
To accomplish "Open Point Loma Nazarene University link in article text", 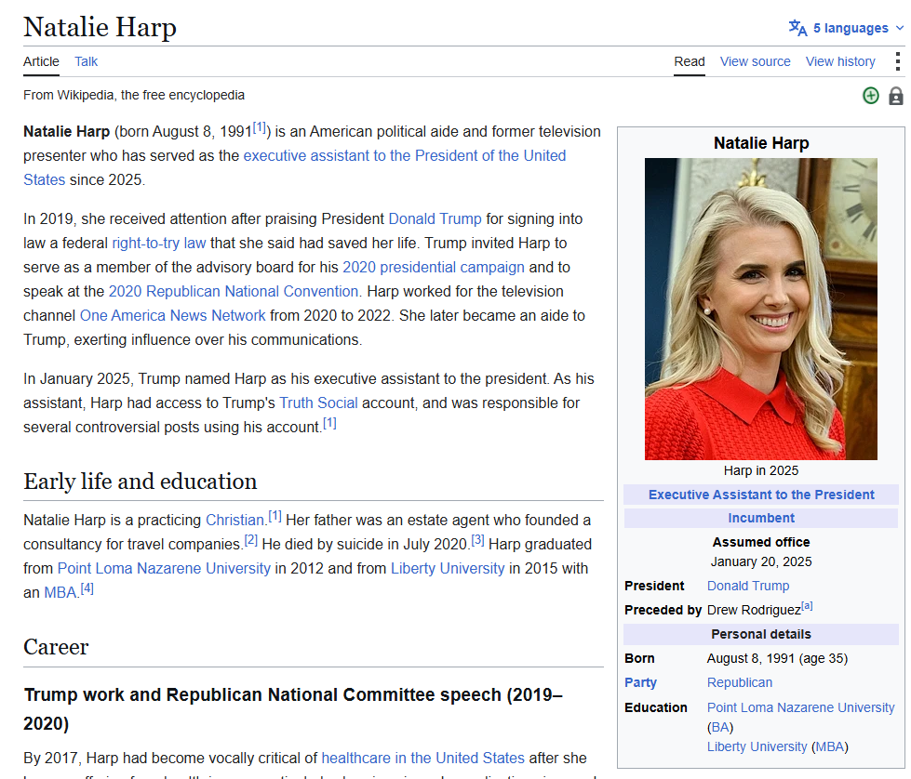I will 164,568.
